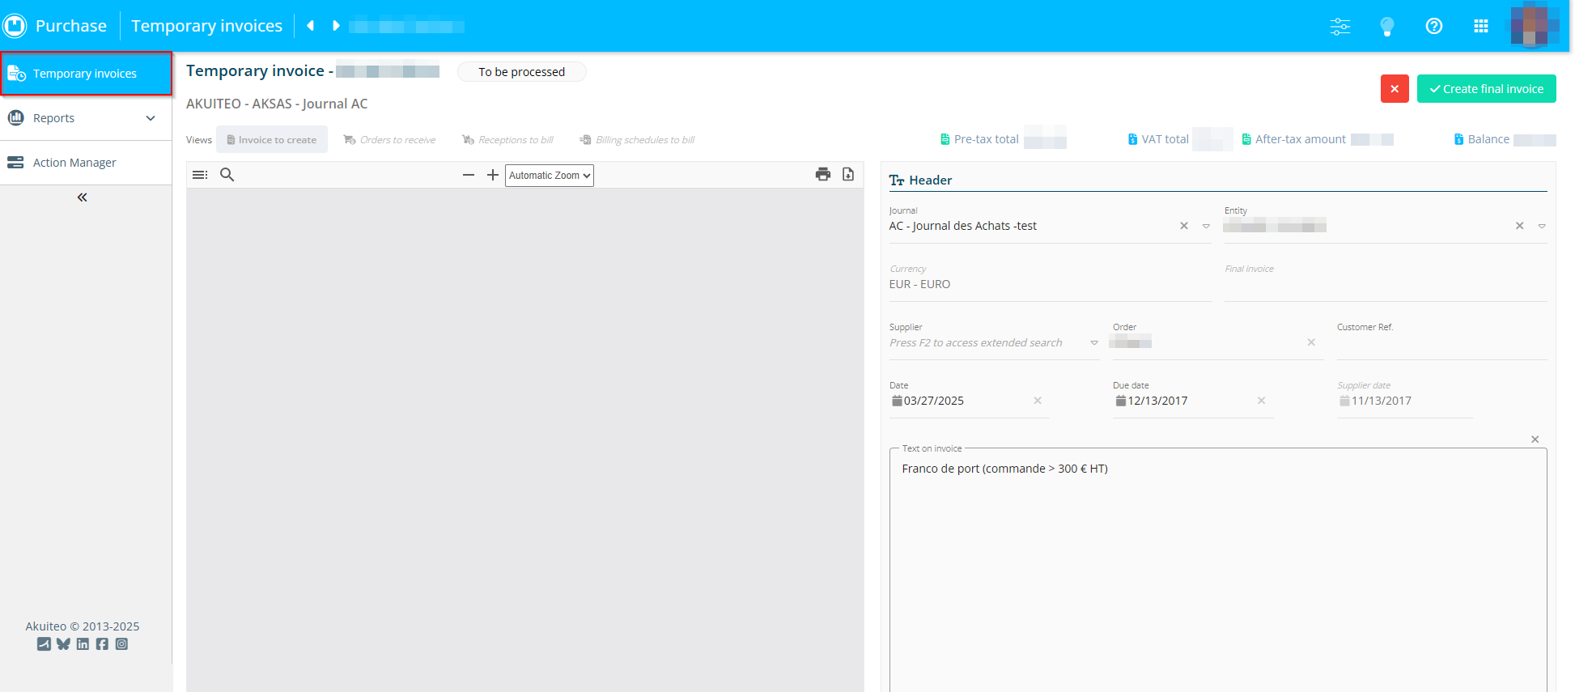Download the invoice document file
This screenshot has width=1575, height=692.
(x=848, y=174)
